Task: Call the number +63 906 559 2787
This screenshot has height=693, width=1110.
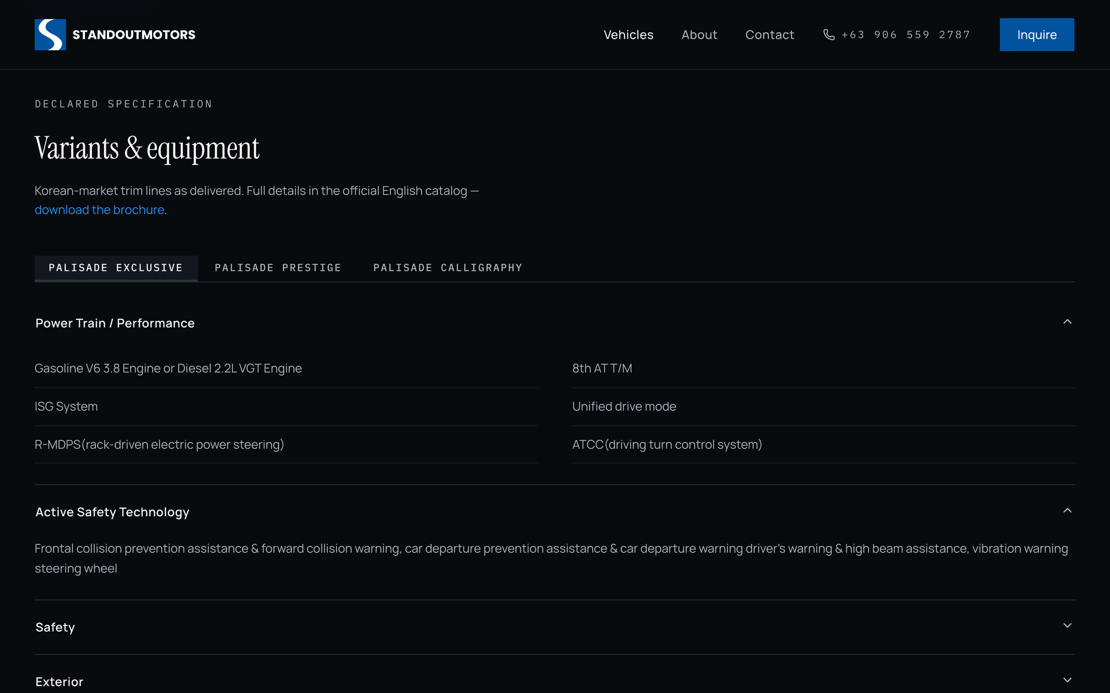Action: coord(906,35)
